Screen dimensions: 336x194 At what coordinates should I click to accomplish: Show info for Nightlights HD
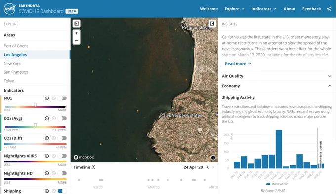[47, 173]
